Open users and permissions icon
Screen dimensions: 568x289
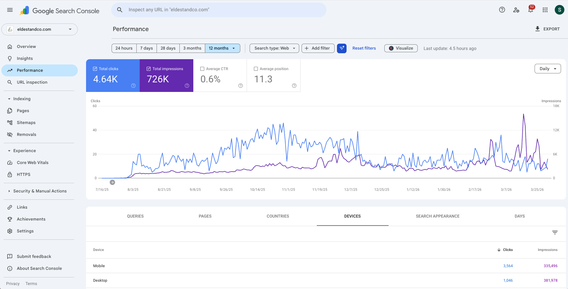click(516, 10)
